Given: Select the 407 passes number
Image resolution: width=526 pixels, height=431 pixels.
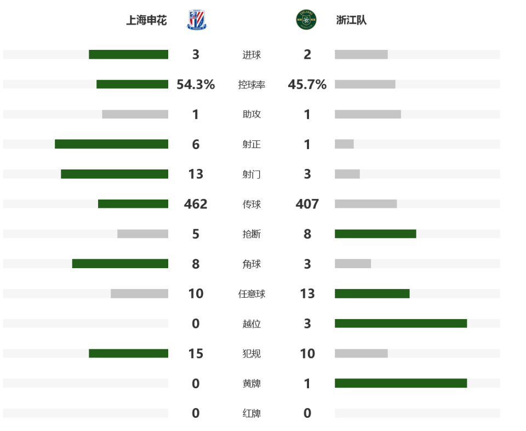Looking at the screenshot, I should (307, 204).
